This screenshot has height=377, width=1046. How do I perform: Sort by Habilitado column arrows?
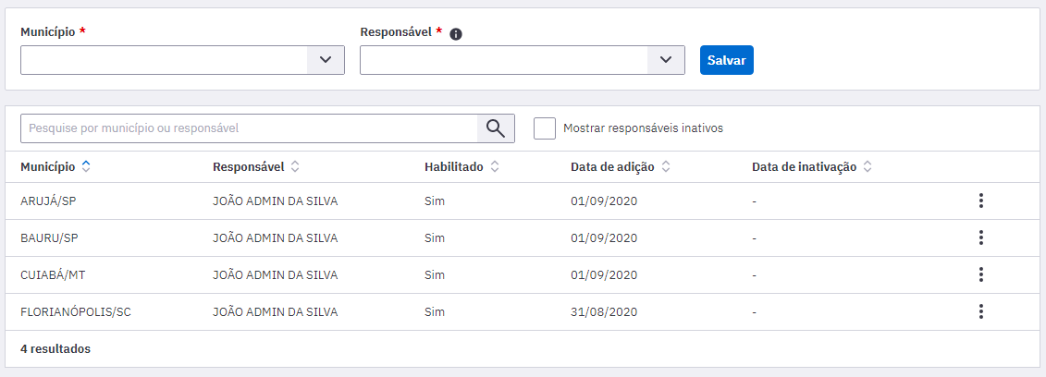click(495, 167)
